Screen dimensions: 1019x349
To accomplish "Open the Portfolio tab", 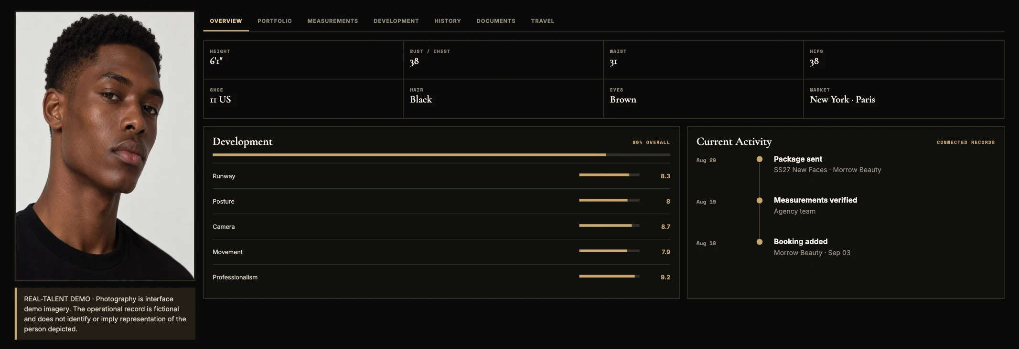I will pos(275,21).
